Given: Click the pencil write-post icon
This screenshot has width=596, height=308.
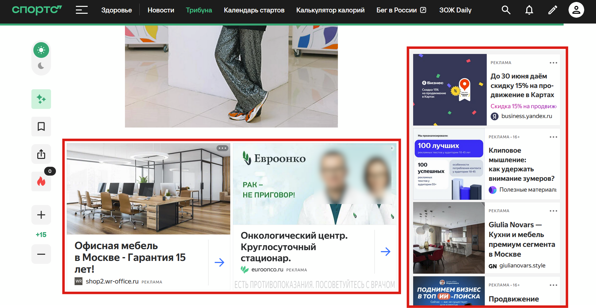Looking at the screenshot, I should tap(552, 10).
